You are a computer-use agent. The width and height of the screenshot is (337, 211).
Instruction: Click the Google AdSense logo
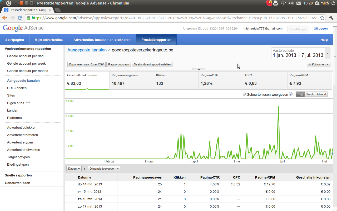coord(23,28)
